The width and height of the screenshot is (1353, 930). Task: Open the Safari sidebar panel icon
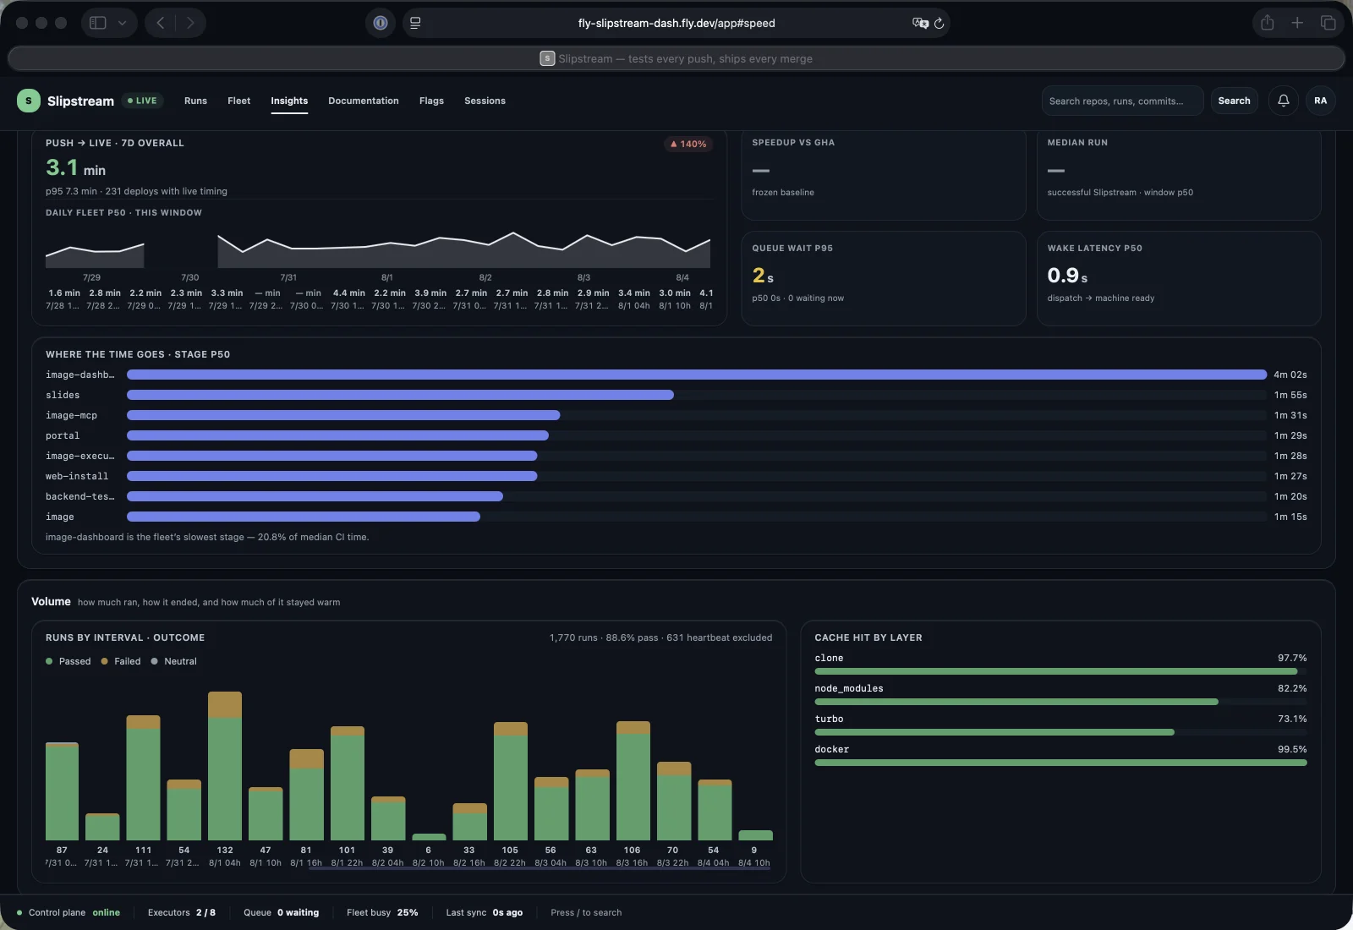coord(98,23)
